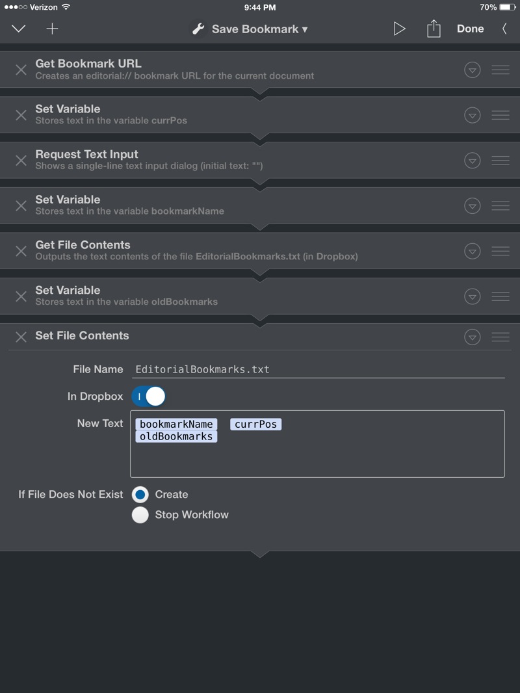
Task: Select the Create radio option
Action: (140, 495)
